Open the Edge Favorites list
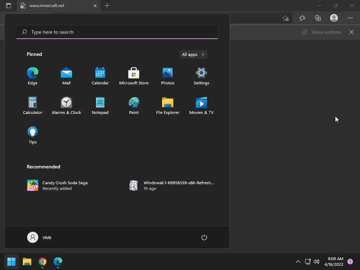The width and height of the screenshot is (360, 270). (x=302, y=18)
